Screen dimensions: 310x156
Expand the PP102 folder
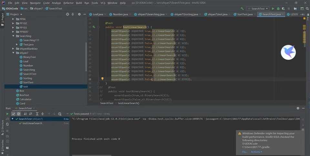click(x=13, y=23)
